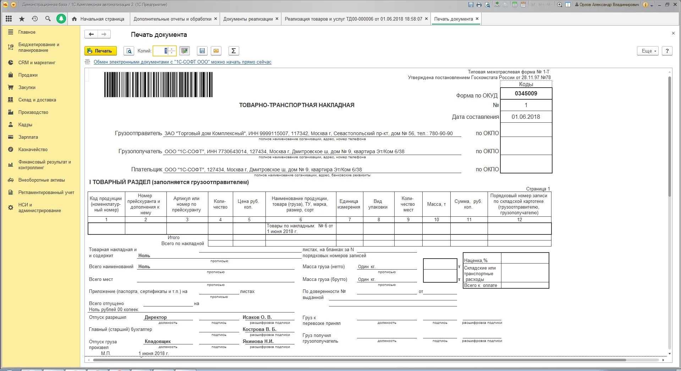The height and width of the screenshot is (371, 681).
Task: Close the Документы реализации tab
Action: (x=277, y=19)
